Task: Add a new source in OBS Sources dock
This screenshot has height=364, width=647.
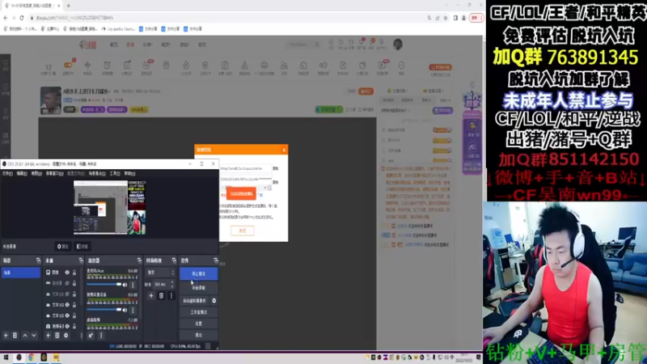Action: [48, 336]
